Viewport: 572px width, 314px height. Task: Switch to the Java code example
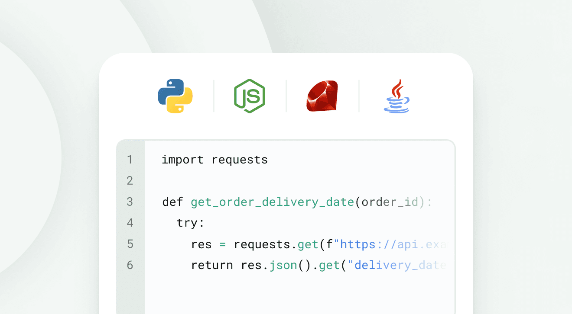396,96
